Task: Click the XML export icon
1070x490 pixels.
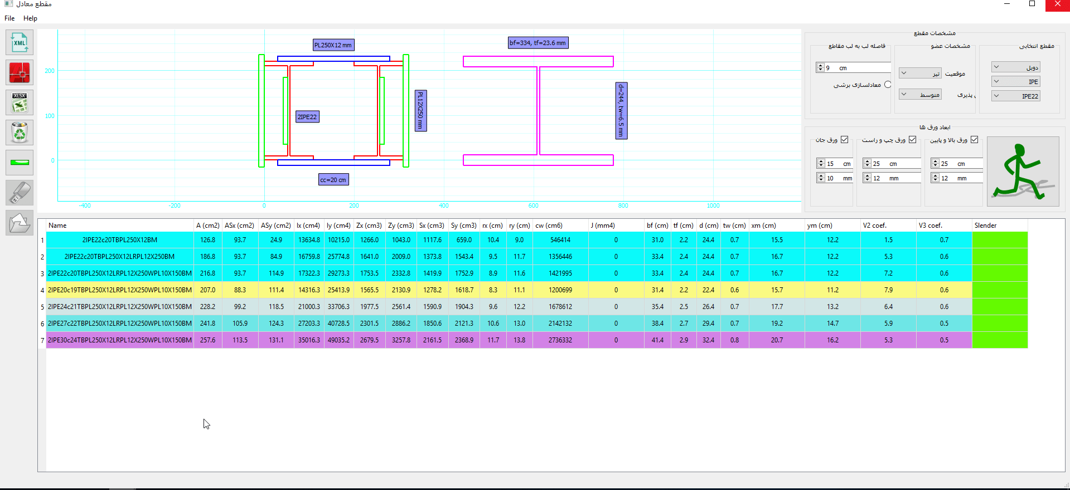Action: (x=20, y=42)
